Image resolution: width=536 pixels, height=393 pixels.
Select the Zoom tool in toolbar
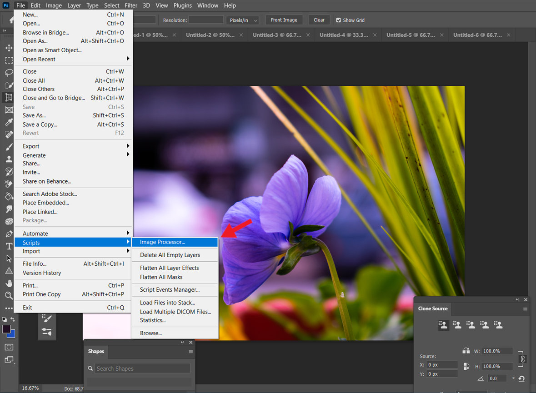coord(9,295)
